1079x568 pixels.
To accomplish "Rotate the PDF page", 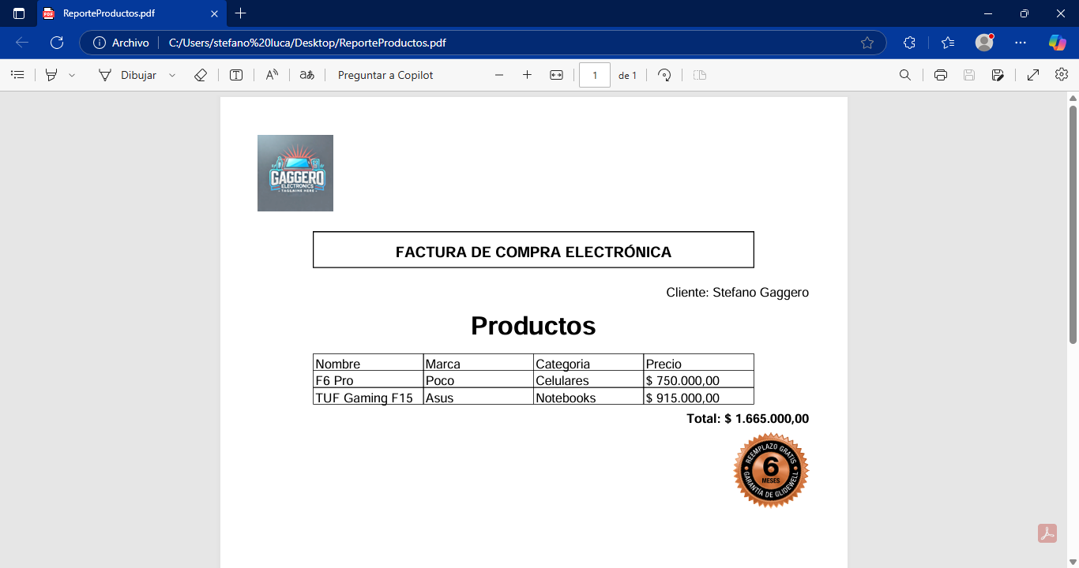I will coord(664,75).
